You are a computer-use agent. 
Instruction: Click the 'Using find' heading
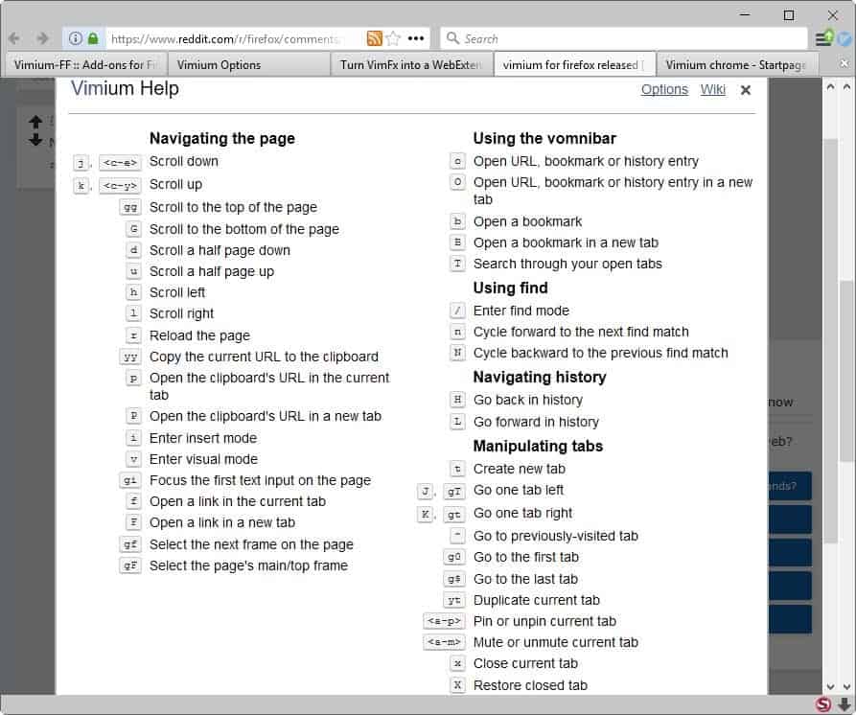[510, 288]
